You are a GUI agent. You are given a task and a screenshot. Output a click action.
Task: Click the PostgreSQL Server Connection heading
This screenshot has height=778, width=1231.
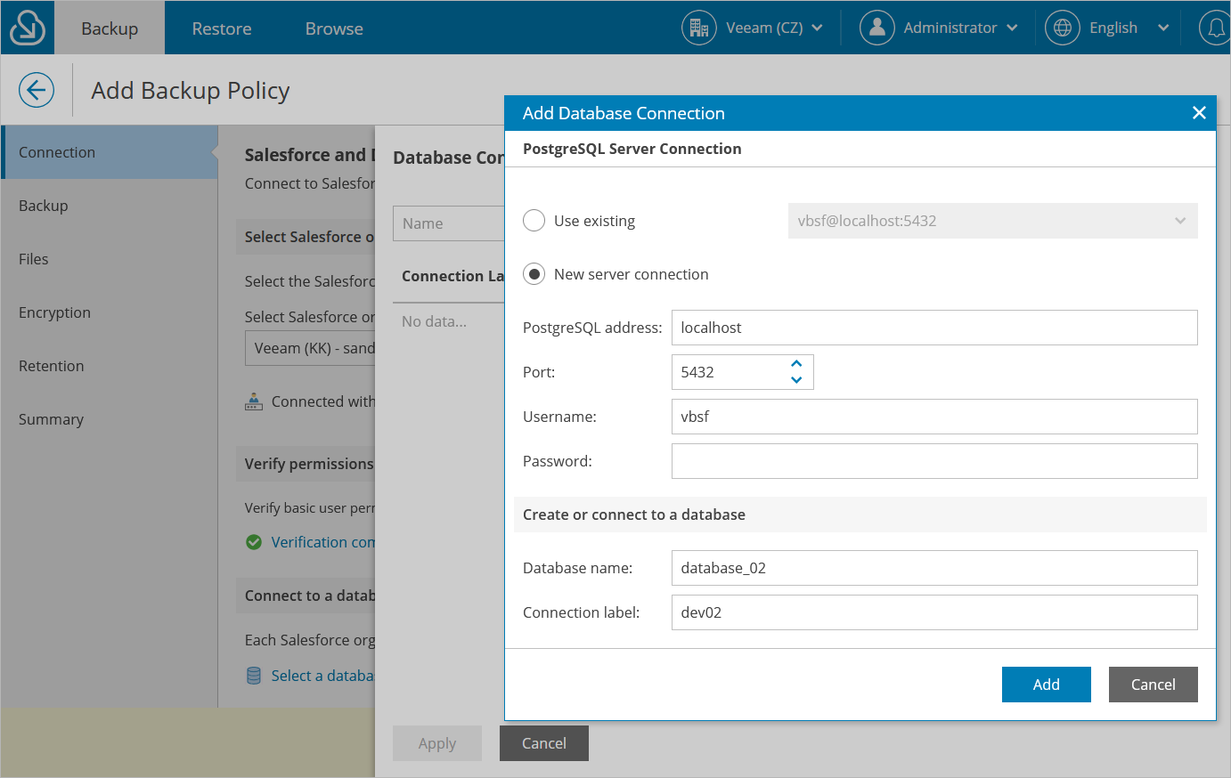click(632, 149)
